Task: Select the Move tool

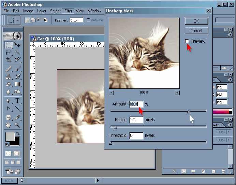Action: click(17, 45)
